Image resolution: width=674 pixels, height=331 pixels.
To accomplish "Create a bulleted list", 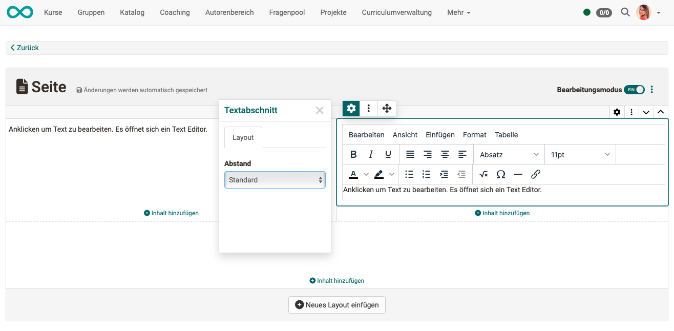I will [409, 174].
